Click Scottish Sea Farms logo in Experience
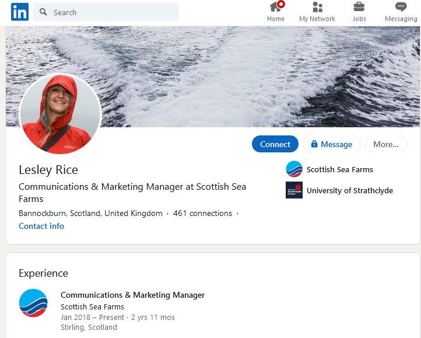Image resolution: width=421 pixels, height=338 pixels. 33,303
